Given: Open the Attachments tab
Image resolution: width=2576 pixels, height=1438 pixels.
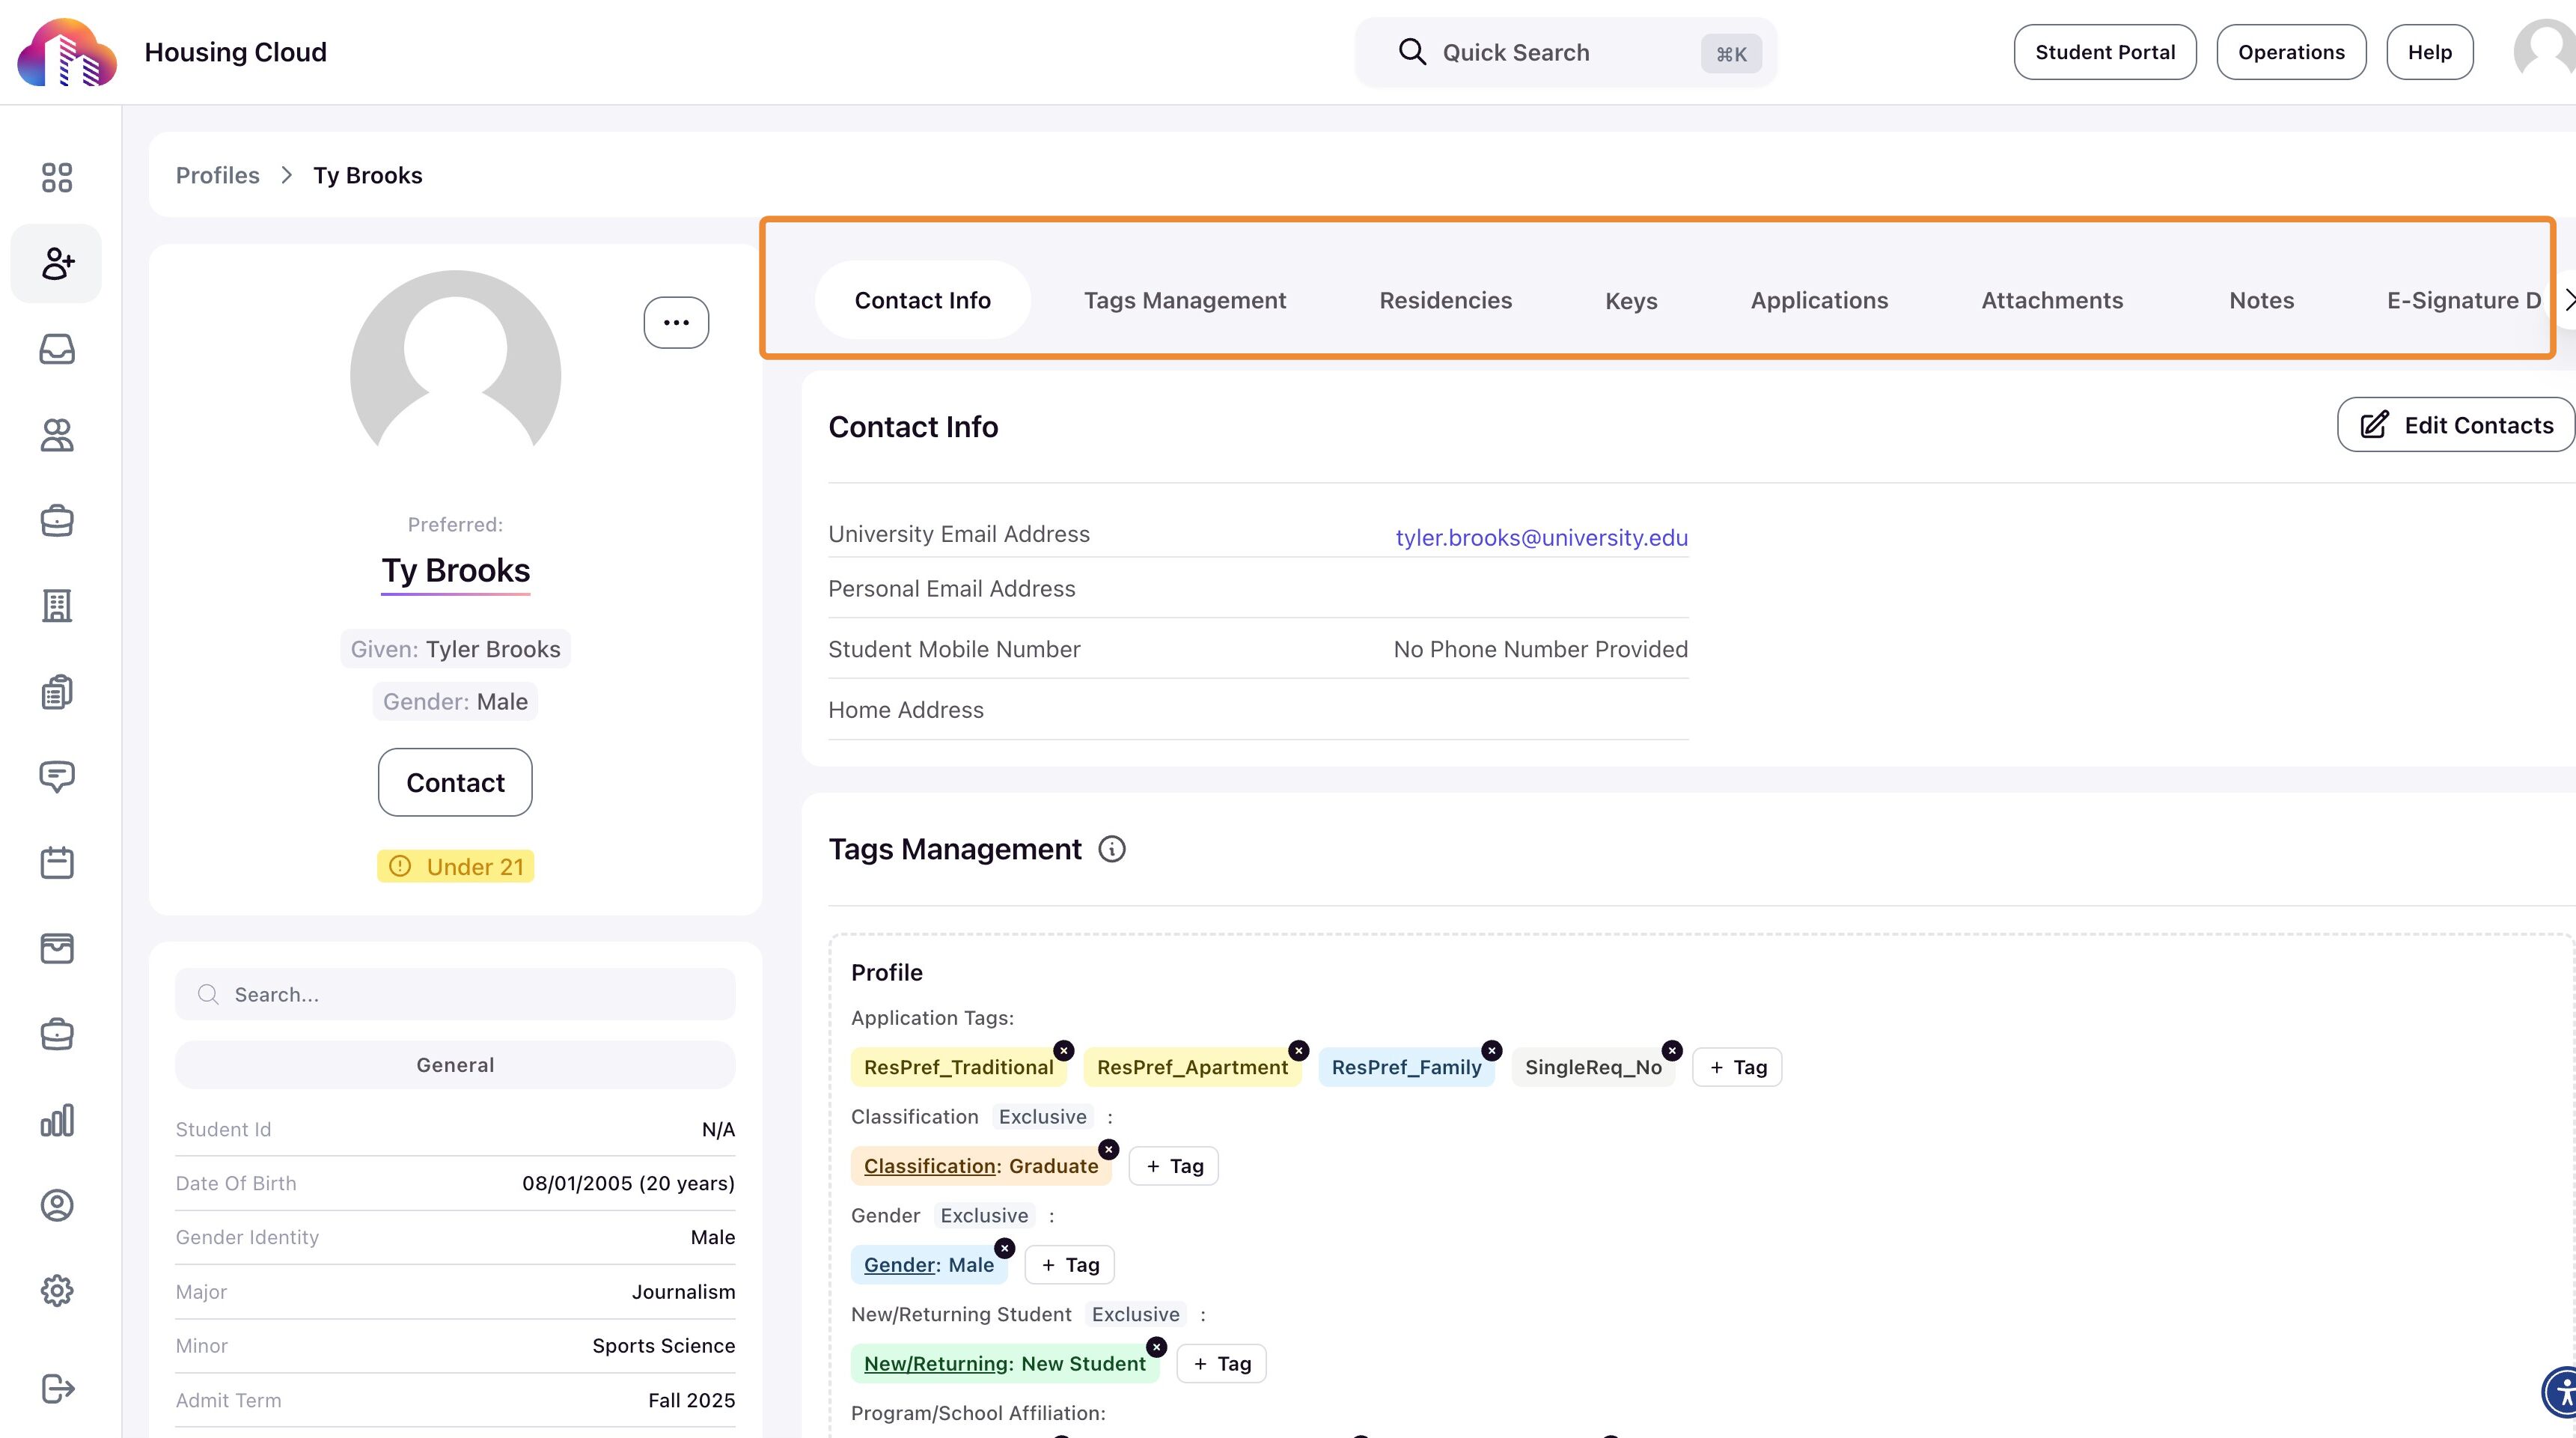Looking at the screenshot, I should [2052, 300].
